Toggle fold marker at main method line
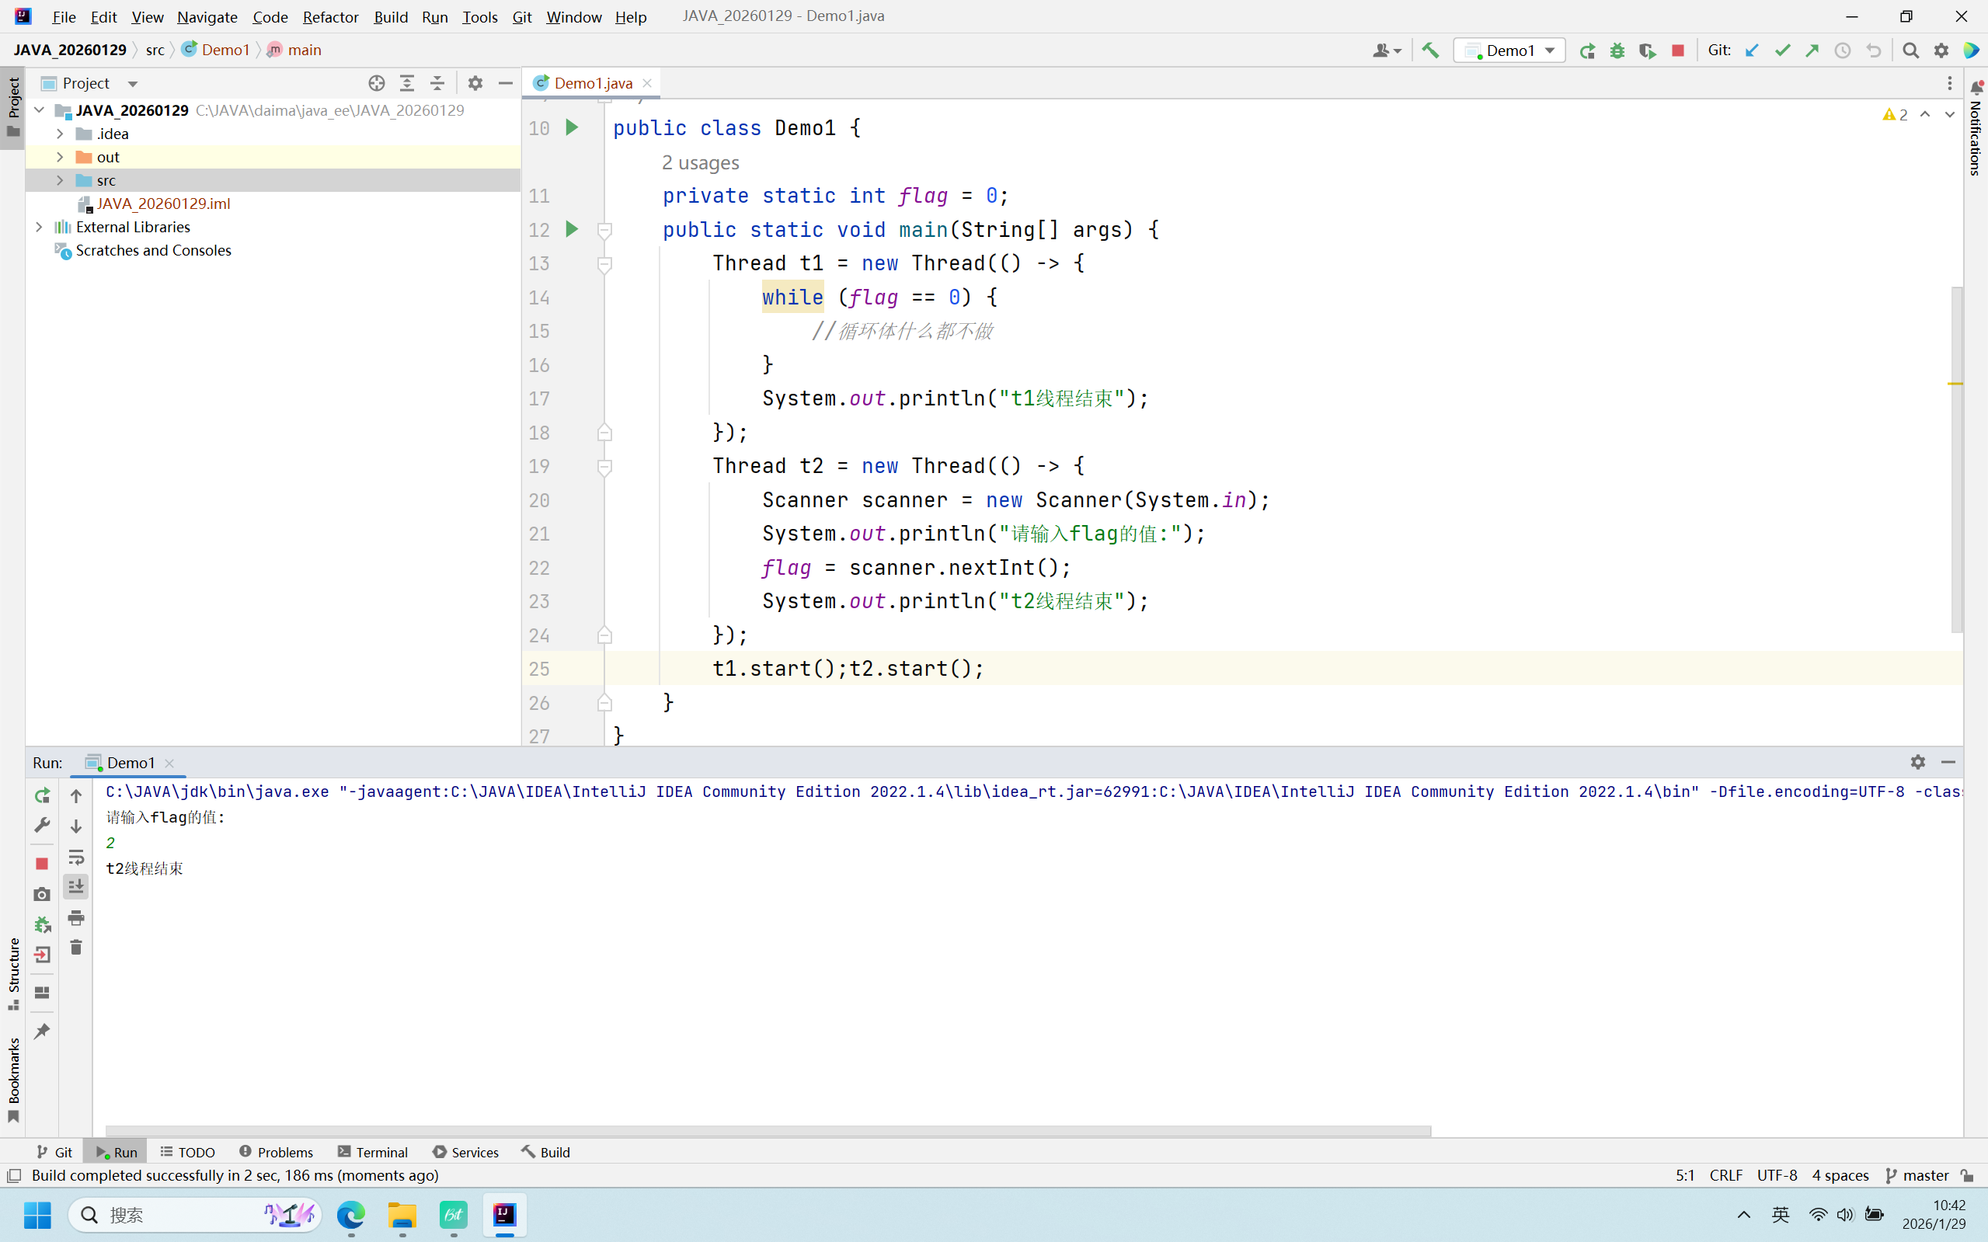Screen dimensions: 1988x1242 point(604,230)
